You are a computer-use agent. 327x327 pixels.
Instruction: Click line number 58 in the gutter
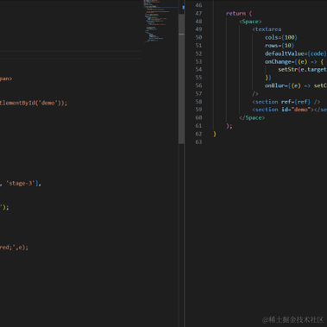coord(198,102)
